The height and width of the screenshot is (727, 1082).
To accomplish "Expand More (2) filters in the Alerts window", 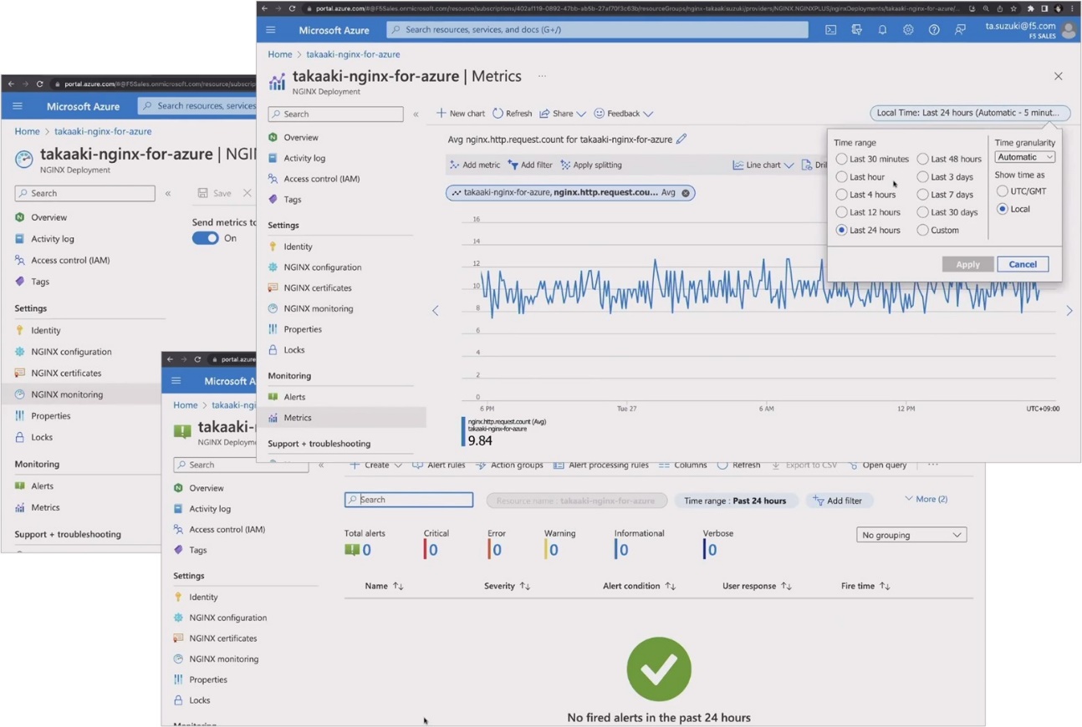I will [x=926, y=500].
